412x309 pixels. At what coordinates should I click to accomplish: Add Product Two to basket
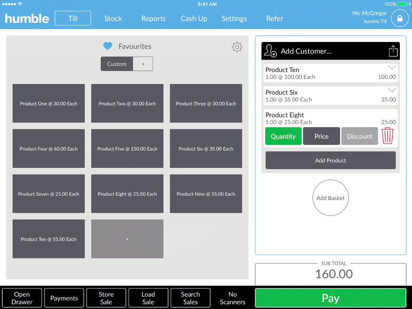(x=127, y=103)
